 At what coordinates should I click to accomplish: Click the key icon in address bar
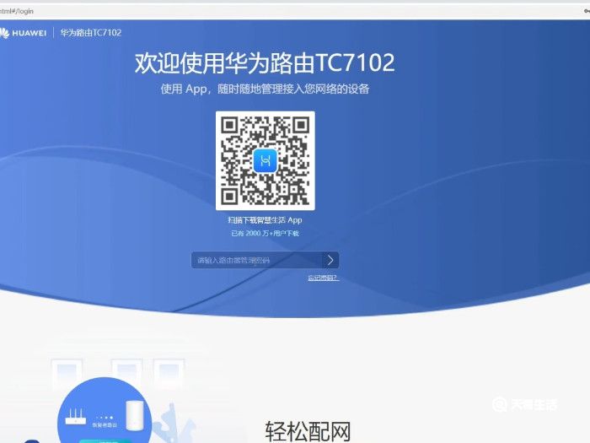pyautogui.click(x=587, y=10)
